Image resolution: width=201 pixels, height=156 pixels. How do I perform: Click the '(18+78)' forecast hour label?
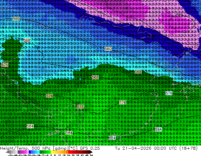coord(189,148)
